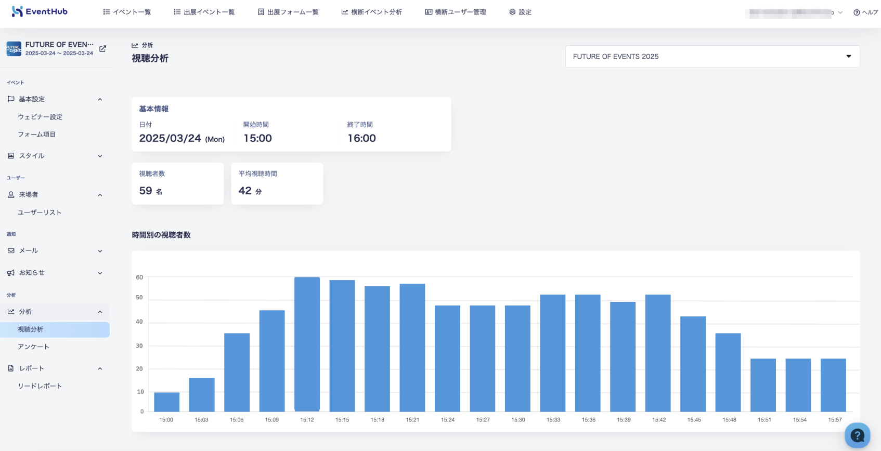The width and height of the screenshot is (881, 451).
Task: Open the external link icon beside event title
Action: click(x=103, y=49)
